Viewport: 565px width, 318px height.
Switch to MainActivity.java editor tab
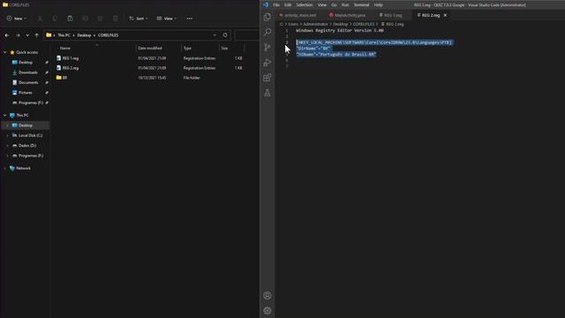pos(350,15)
